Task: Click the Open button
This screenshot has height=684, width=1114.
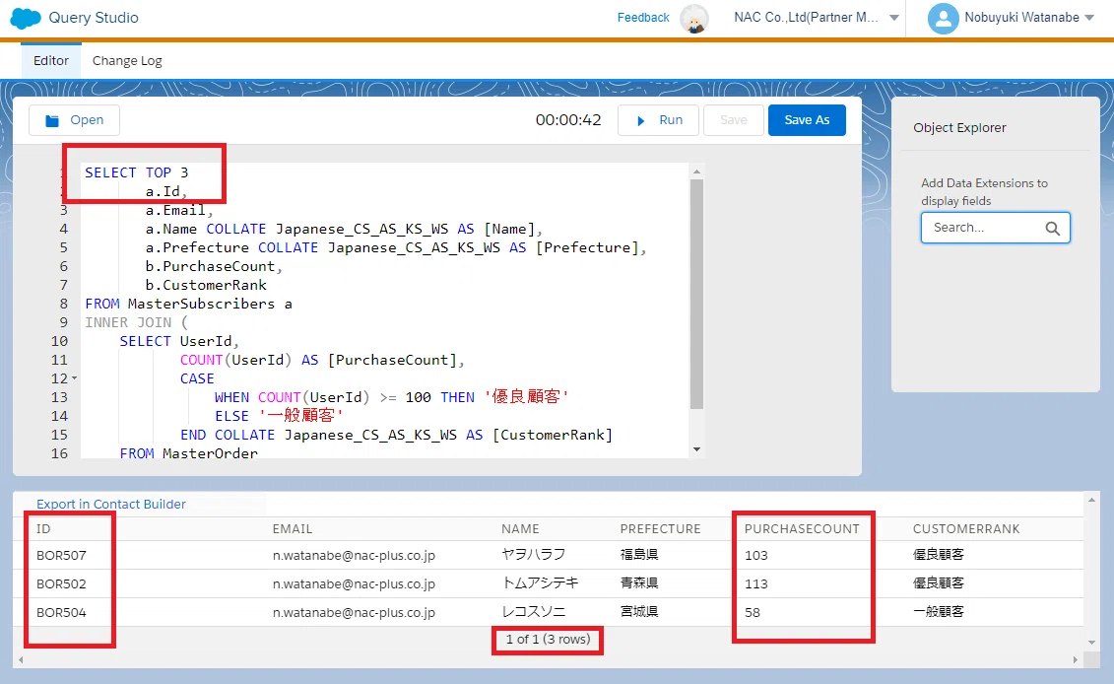Action: pos(74,120)
